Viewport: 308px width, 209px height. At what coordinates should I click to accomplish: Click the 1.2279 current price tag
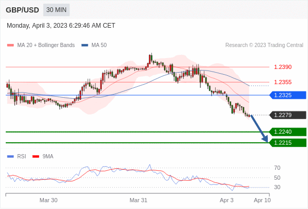[288, 115]
